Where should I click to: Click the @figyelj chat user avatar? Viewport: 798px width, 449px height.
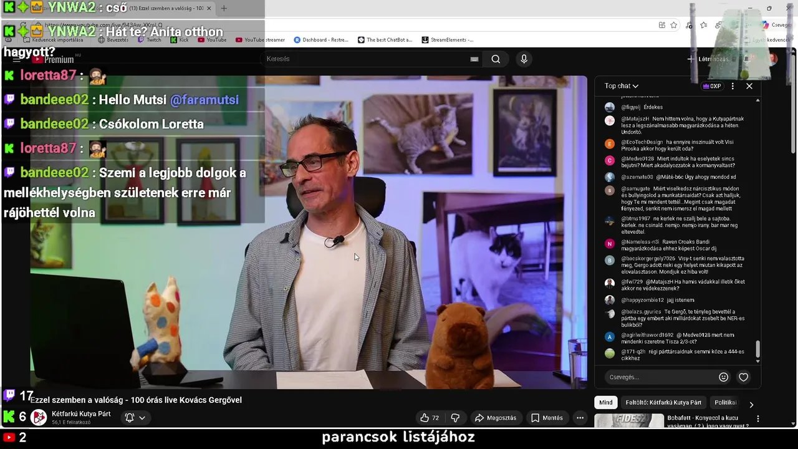[x=610, y=107]
